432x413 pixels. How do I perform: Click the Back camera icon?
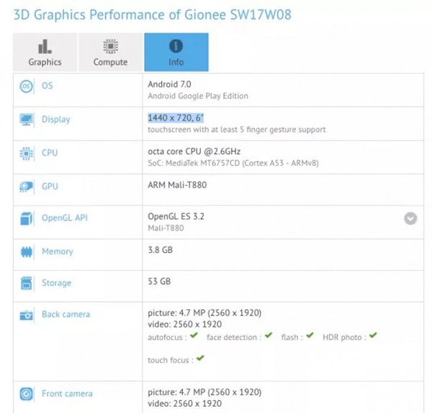click(27, 314)
